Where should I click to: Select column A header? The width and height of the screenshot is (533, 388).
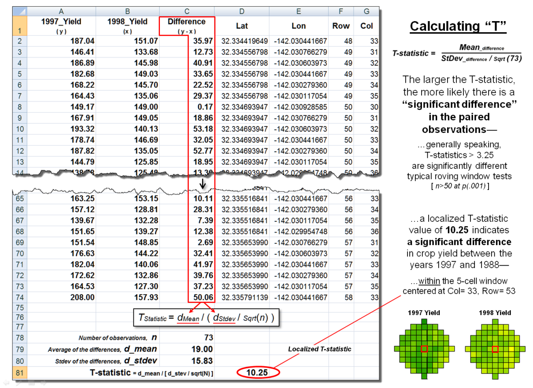coord(61,11)
